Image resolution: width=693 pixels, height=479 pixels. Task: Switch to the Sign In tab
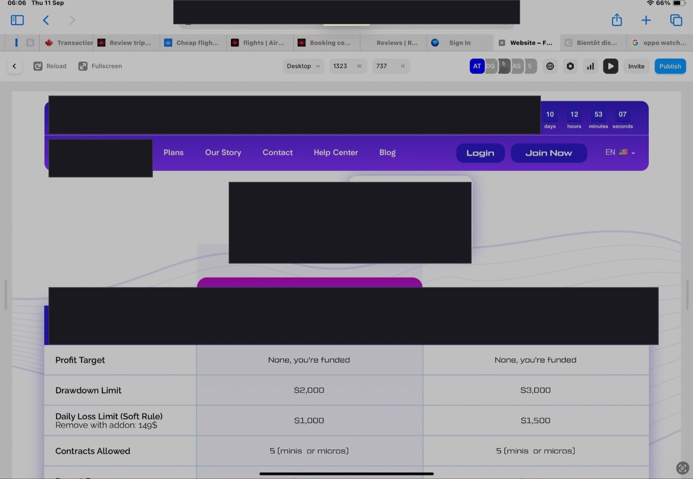460,43
